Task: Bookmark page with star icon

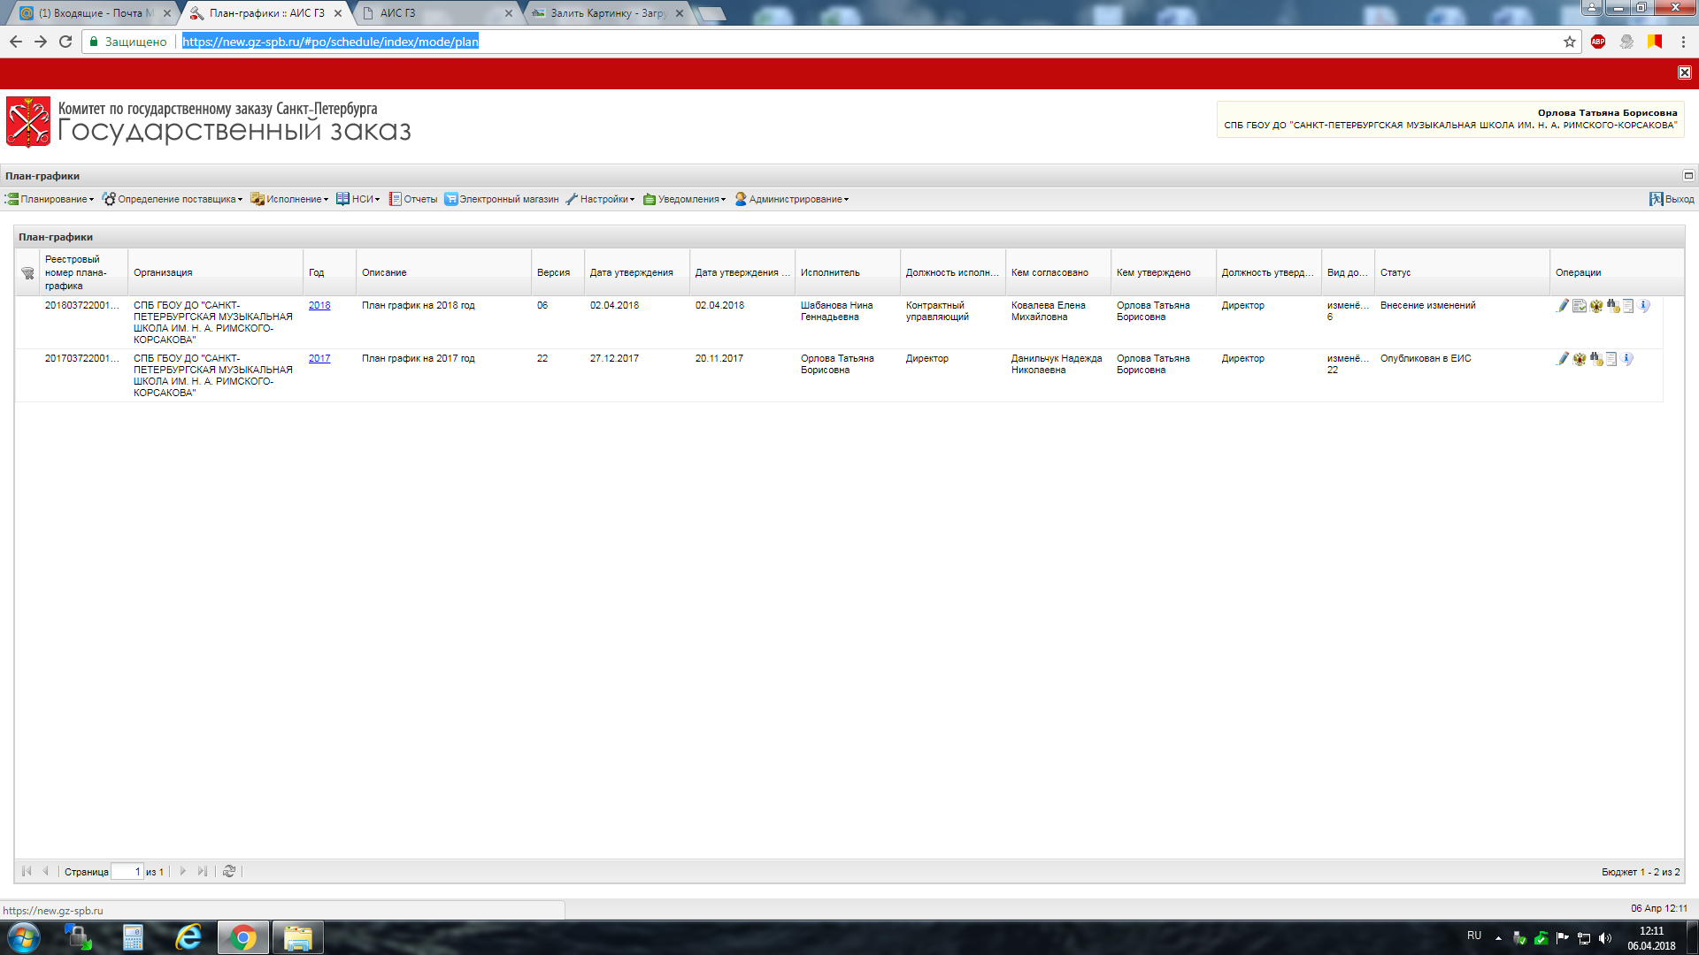Action: click(1570, 42)
